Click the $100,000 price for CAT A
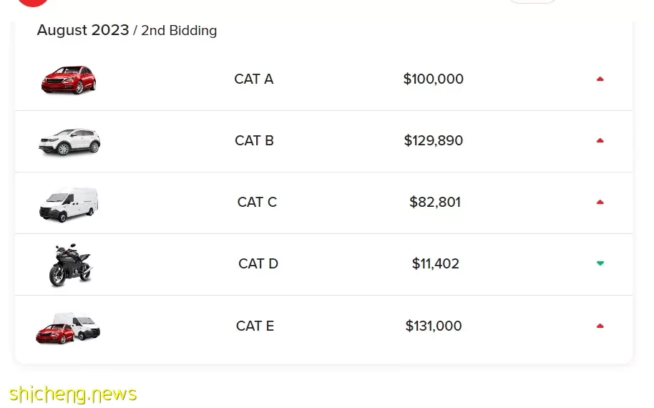Viewport: 654px width, 408px height. coord(434,79)
